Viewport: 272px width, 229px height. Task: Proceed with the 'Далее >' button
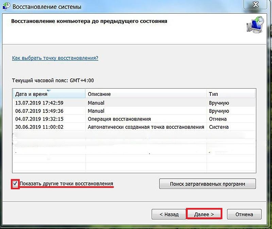point(204,214)
